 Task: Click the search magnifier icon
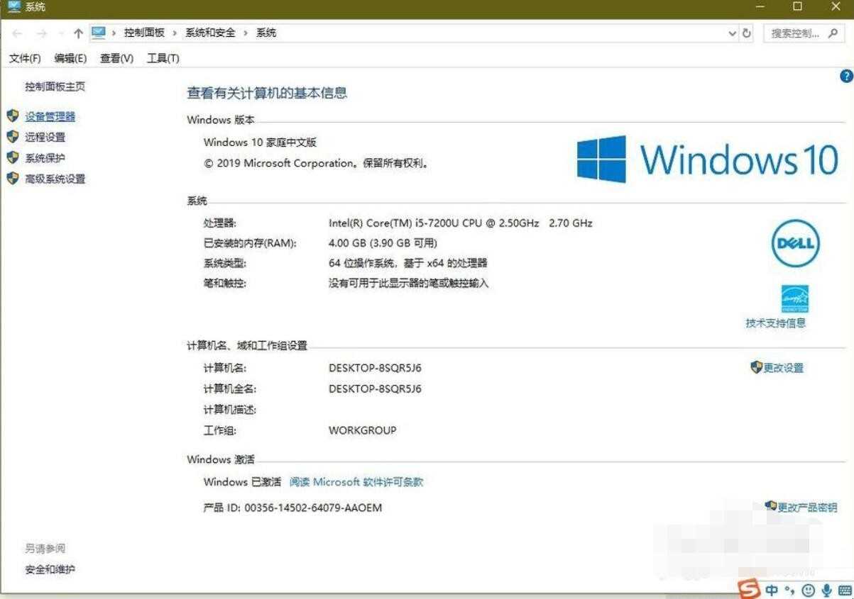pyautogui.click(x=833, y=33)
